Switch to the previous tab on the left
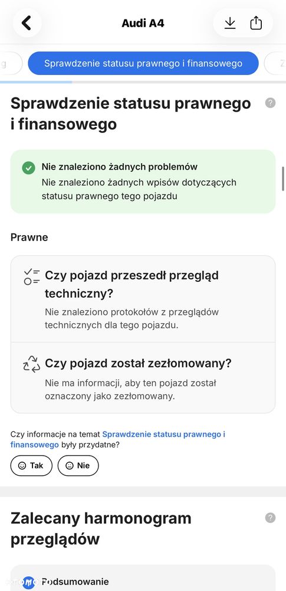286x591 pixels. tap(11, 63)
